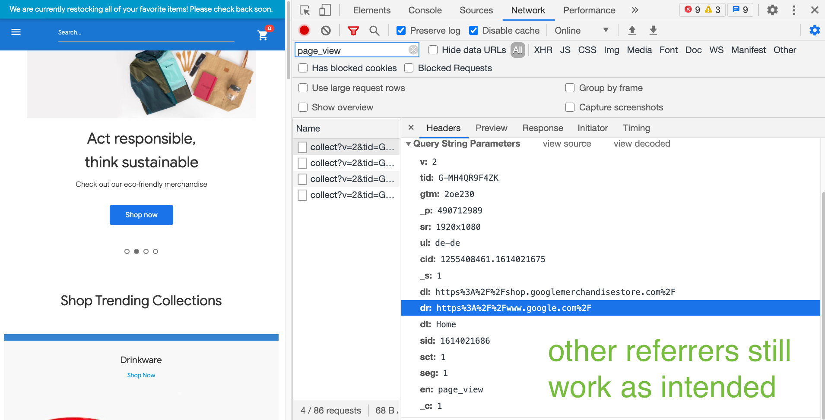Screen dimensions: 825x420
Task: Expand more DevTools tabs chevron
Action: 635,10
